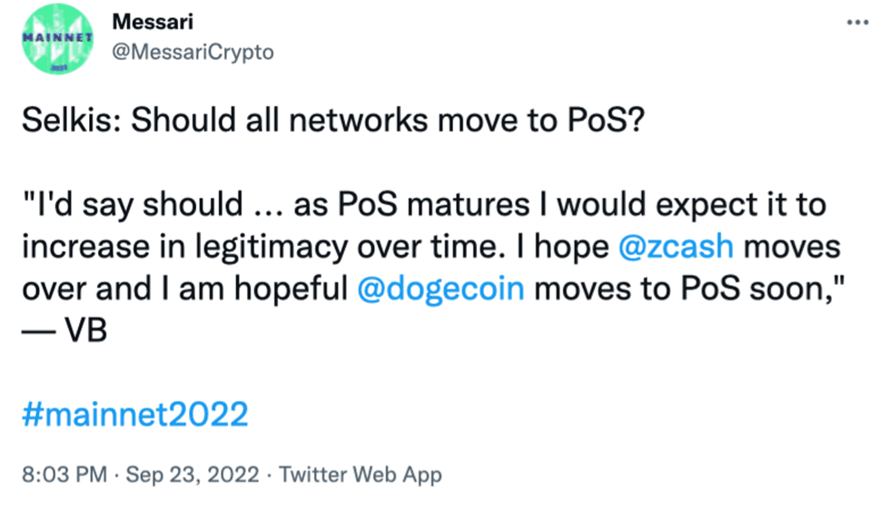Click the 'I'd say should' quote opening
The height and width of the screenshot is (510, 890).
[x=133, y=204]
